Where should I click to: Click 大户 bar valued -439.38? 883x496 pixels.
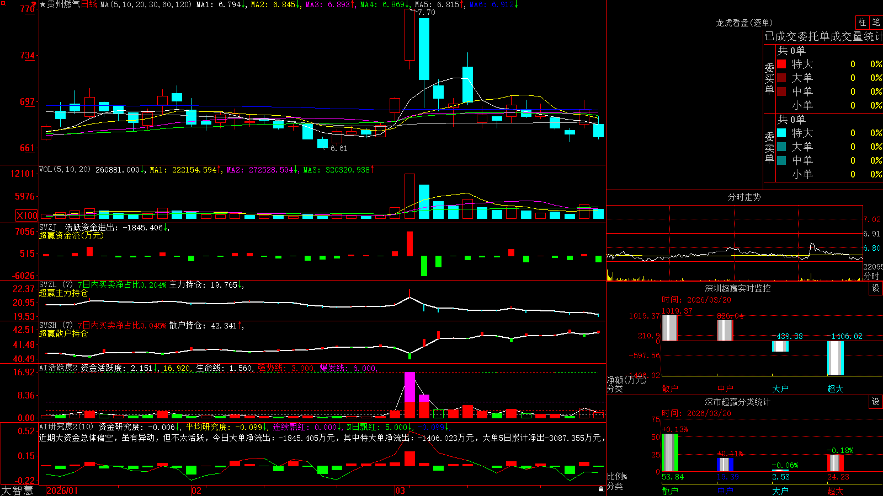click(x=780, y=346)
